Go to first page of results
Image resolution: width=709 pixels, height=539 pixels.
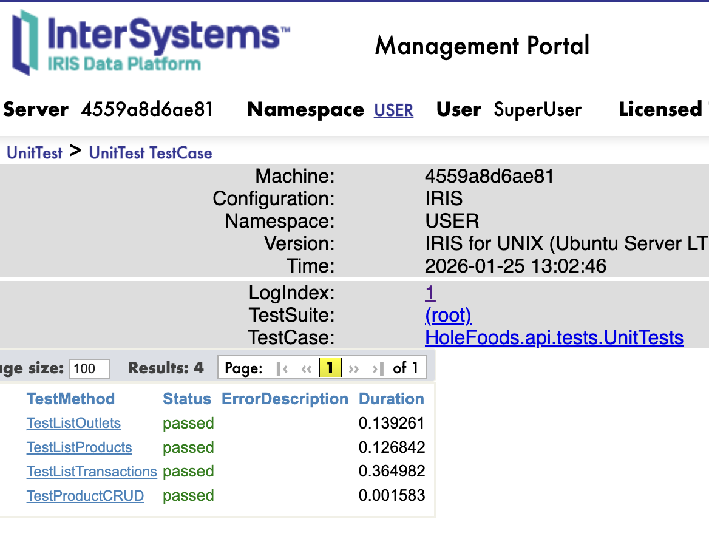click(282, 368)
